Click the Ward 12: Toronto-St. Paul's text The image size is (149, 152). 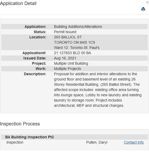click(77, 48)
